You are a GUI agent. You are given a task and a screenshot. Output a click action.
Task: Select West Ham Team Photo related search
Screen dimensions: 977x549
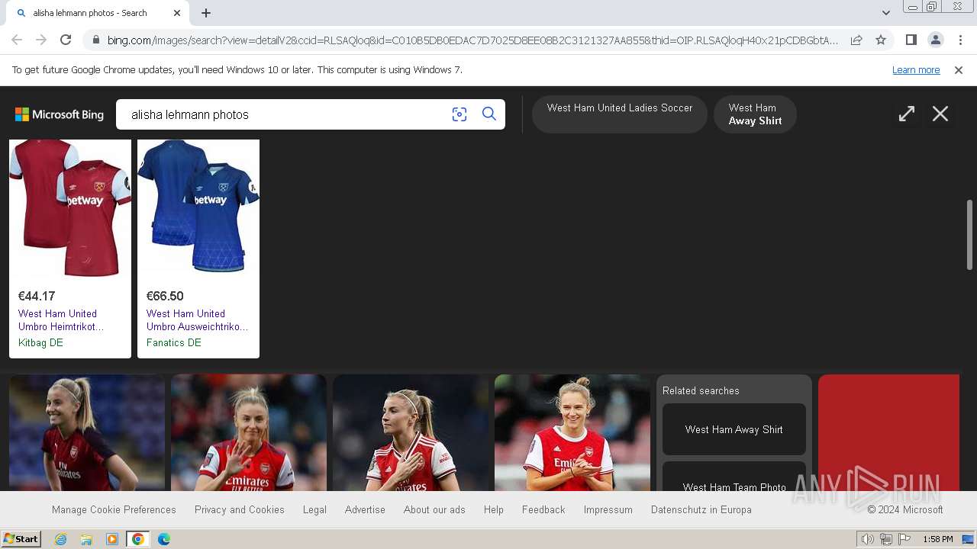(734, 477)
